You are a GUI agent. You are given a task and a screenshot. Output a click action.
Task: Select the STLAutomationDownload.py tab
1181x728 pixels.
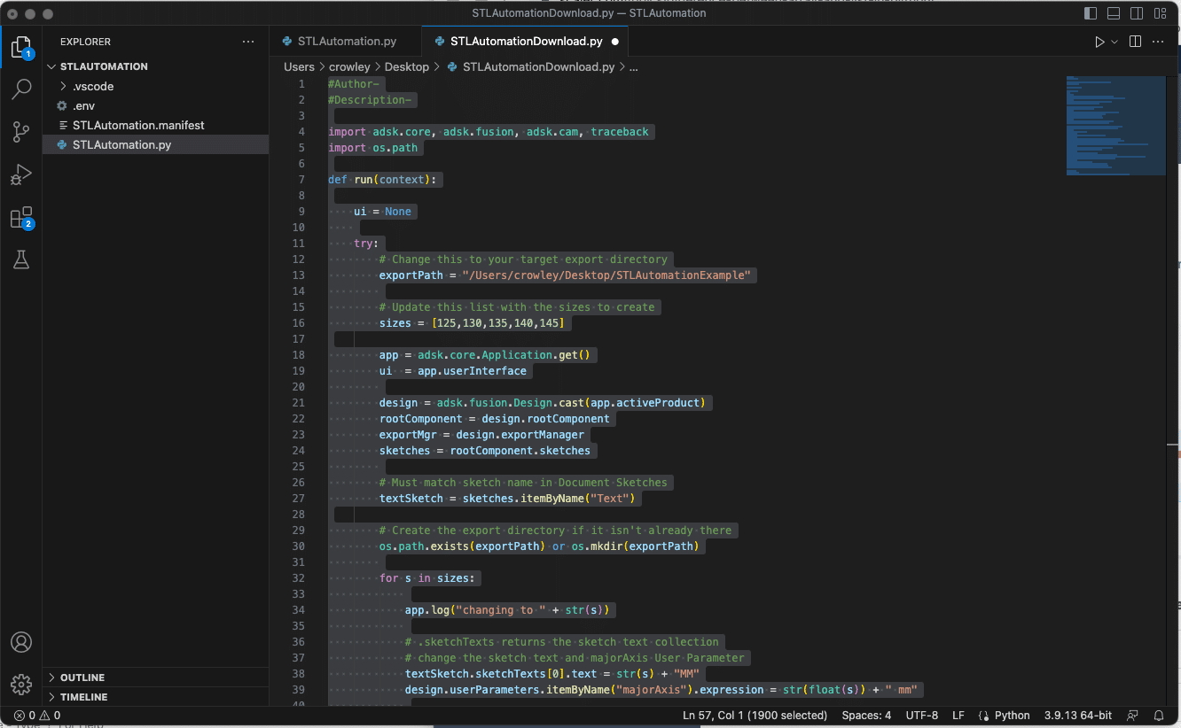(x=526, y=42)
